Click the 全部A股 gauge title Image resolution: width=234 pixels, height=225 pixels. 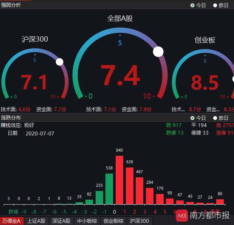(120, 19)
